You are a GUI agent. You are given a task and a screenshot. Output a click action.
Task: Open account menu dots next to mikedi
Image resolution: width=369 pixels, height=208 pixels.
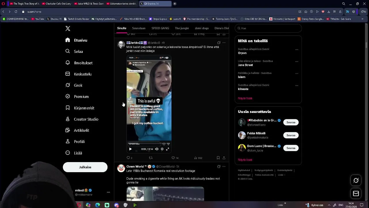[108, 192]
